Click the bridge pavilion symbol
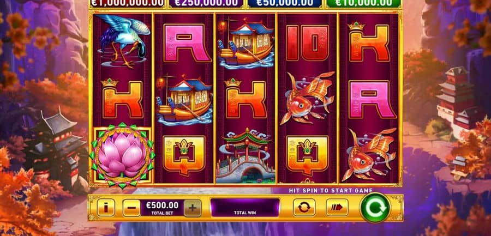The image size is (491, 236). click(245, 155)
